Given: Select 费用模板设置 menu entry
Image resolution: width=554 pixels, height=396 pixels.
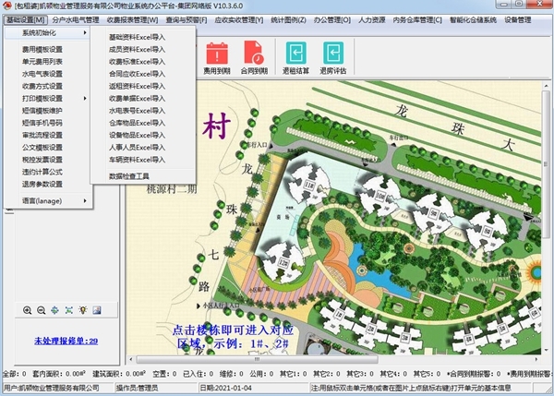Looking at the screenshot, I should [x=42, y=50].
